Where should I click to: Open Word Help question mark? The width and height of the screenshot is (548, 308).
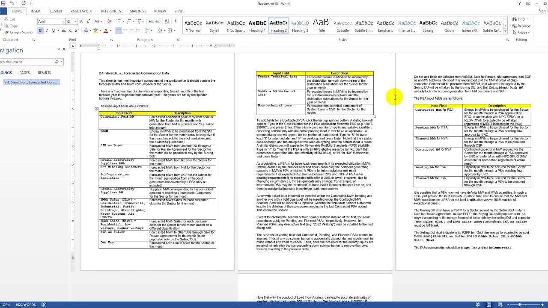tap(520, 3)
